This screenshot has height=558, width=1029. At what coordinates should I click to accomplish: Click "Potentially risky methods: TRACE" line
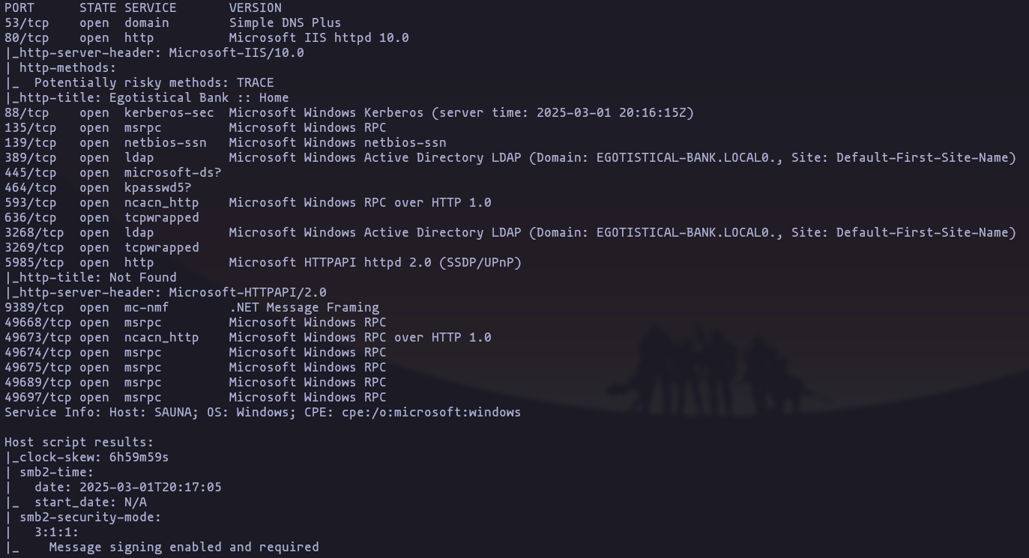(154, 82)
